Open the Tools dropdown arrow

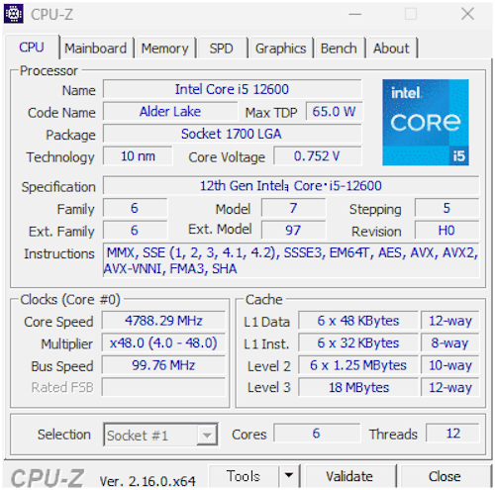(x=289, y=475)
